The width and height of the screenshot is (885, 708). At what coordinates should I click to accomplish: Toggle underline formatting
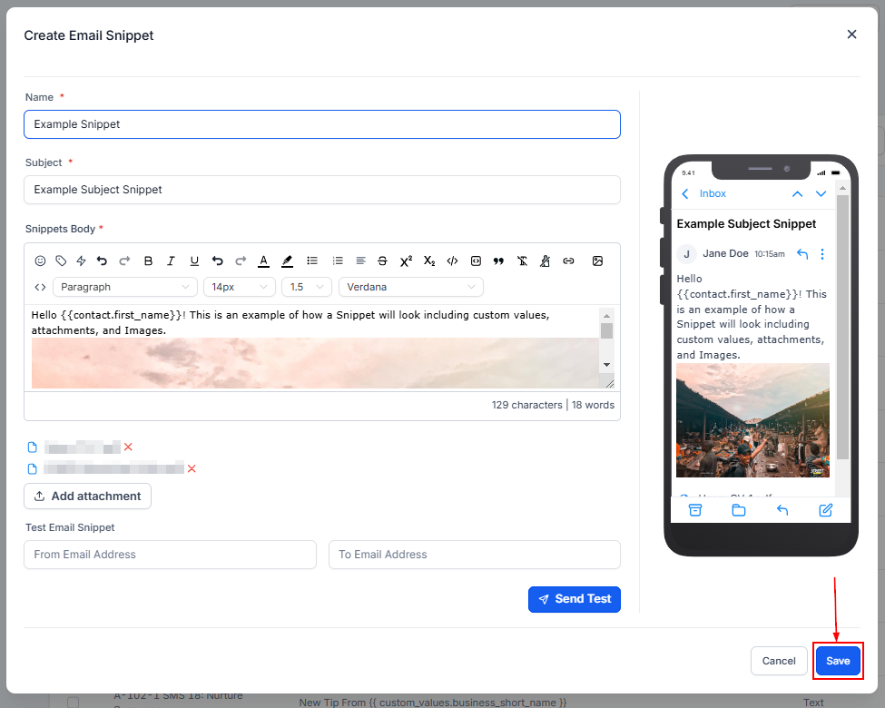pos(194,261)
